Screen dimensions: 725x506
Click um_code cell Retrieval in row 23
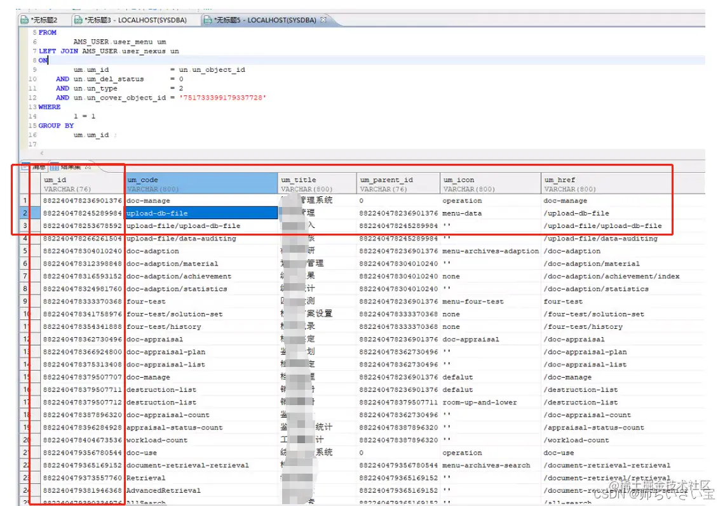(x=201, y=478)
